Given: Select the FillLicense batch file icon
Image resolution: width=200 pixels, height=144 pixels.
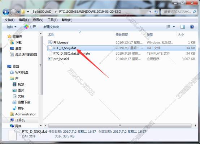Looking at the screenshot, I should pyautogui.click(x=50, y=42).
